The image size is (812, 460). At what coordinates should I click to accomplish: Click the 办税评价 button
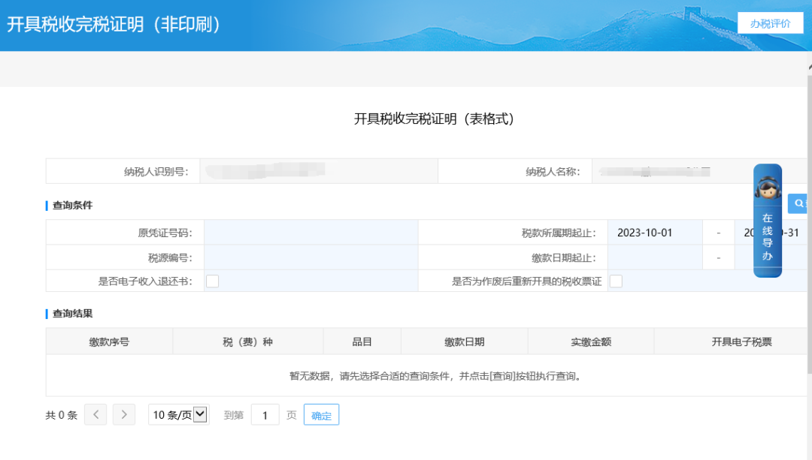[770, 23]
